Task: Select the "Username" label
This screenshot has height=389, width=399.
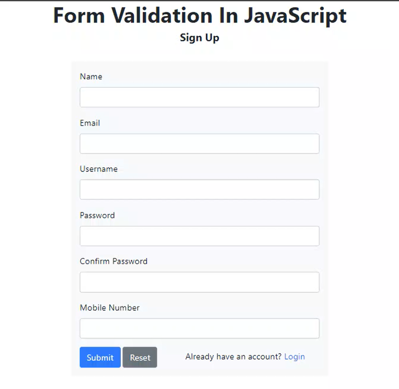Action: [x=99, y=169]
